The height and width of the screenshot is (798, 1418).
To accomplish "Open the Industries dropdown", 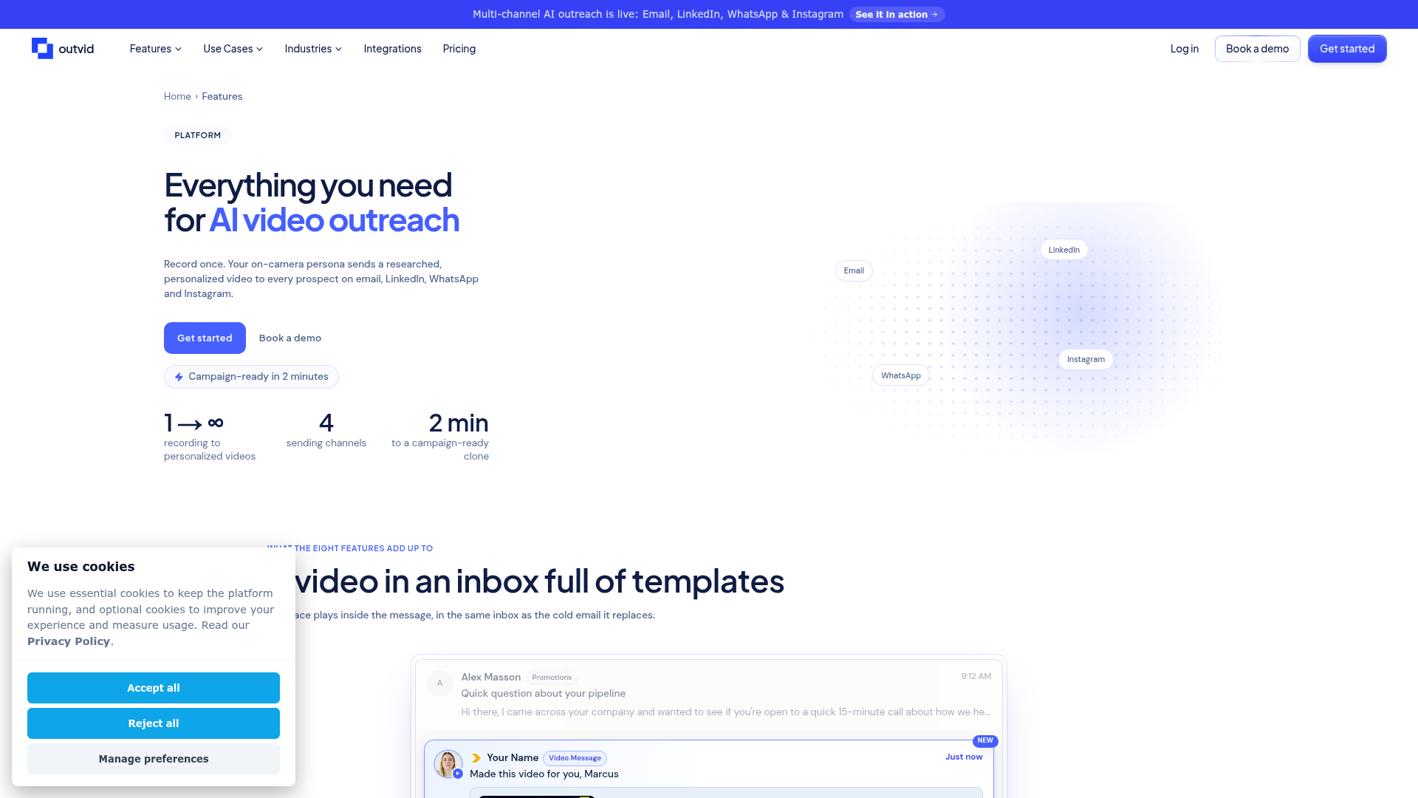I will coord(313,49).
